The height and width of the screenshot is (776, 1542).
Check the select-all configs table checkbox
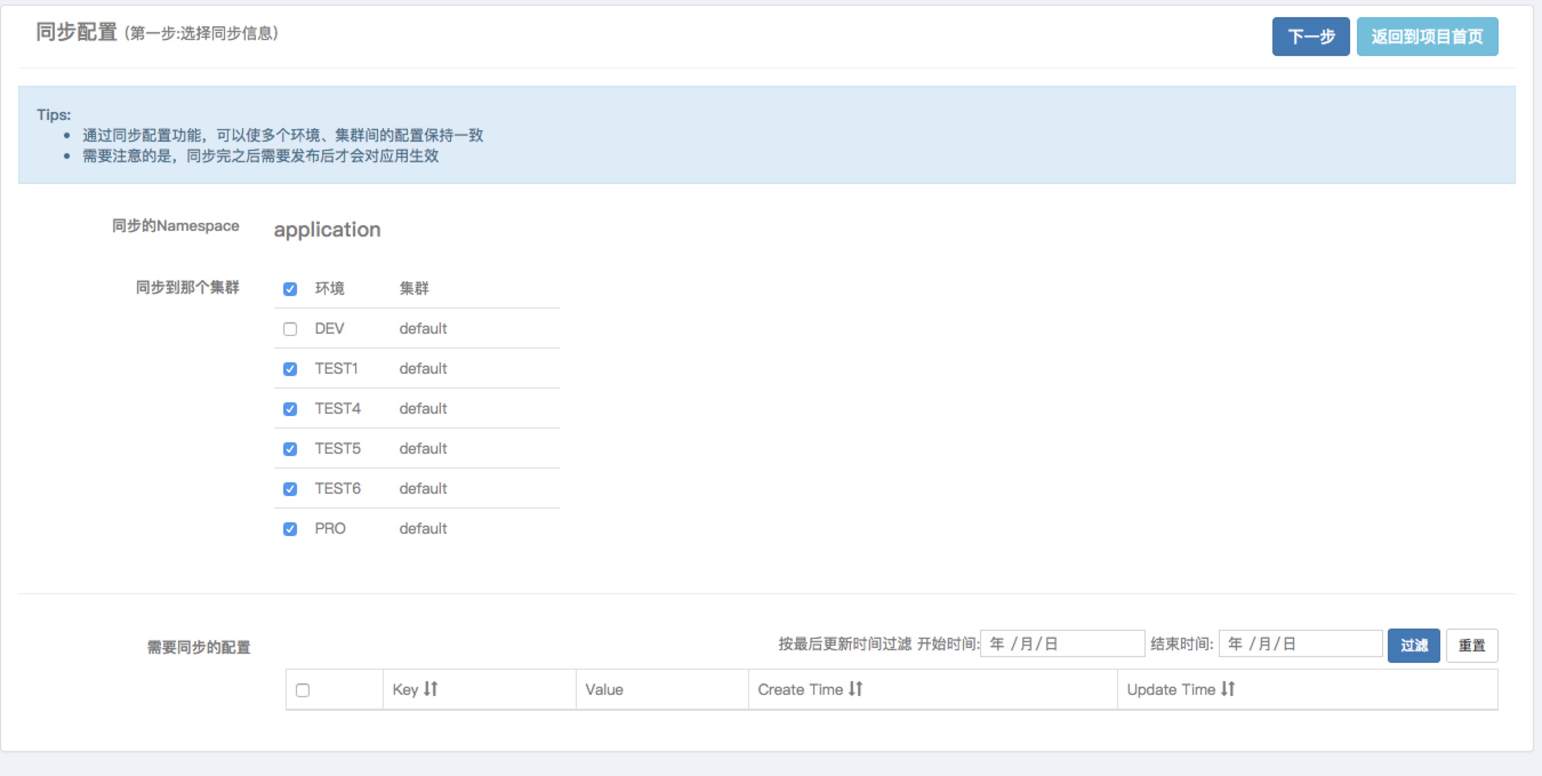[303, 690]
